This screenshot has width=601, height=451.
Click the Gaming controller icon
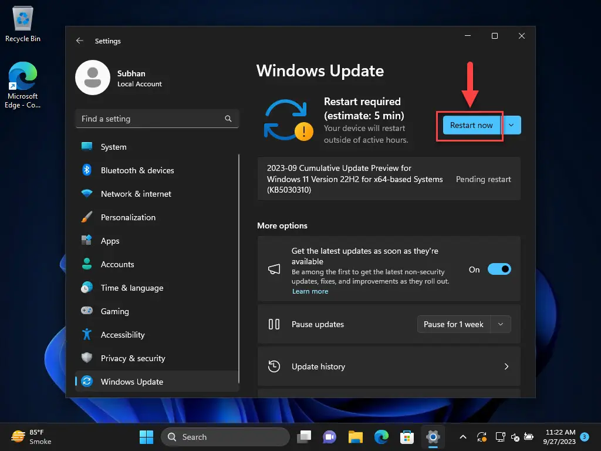(x=87, y=311)
